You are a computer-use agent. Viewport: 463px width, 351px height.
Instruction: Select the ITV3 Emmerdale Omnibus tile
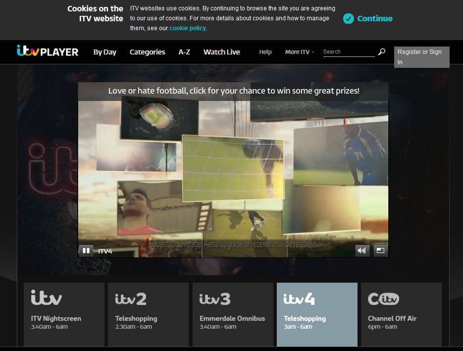(233, 314)
